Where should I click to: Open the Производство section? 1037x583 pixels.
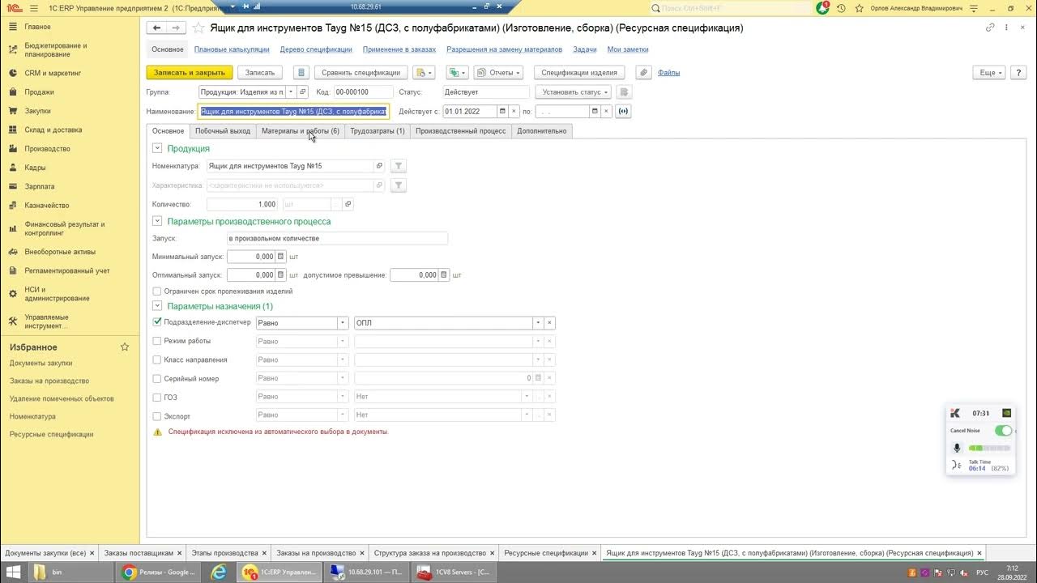[x=47, y=149]
